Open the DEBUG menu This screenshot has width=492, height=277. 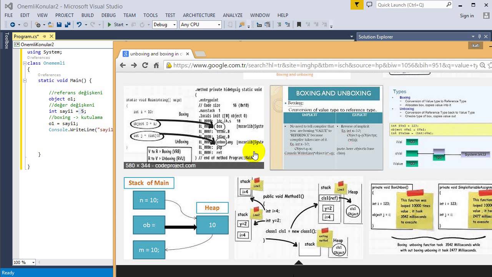point(108,15)
